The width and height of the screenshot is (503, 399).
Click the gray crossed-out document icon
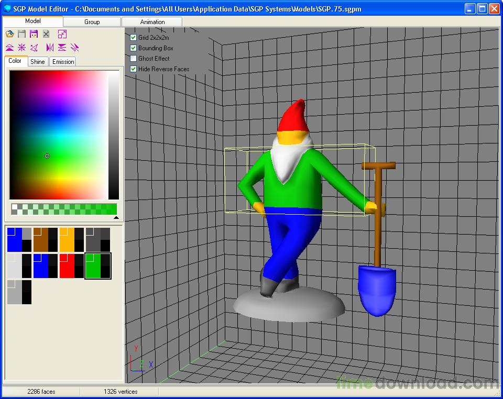[46, 34]
